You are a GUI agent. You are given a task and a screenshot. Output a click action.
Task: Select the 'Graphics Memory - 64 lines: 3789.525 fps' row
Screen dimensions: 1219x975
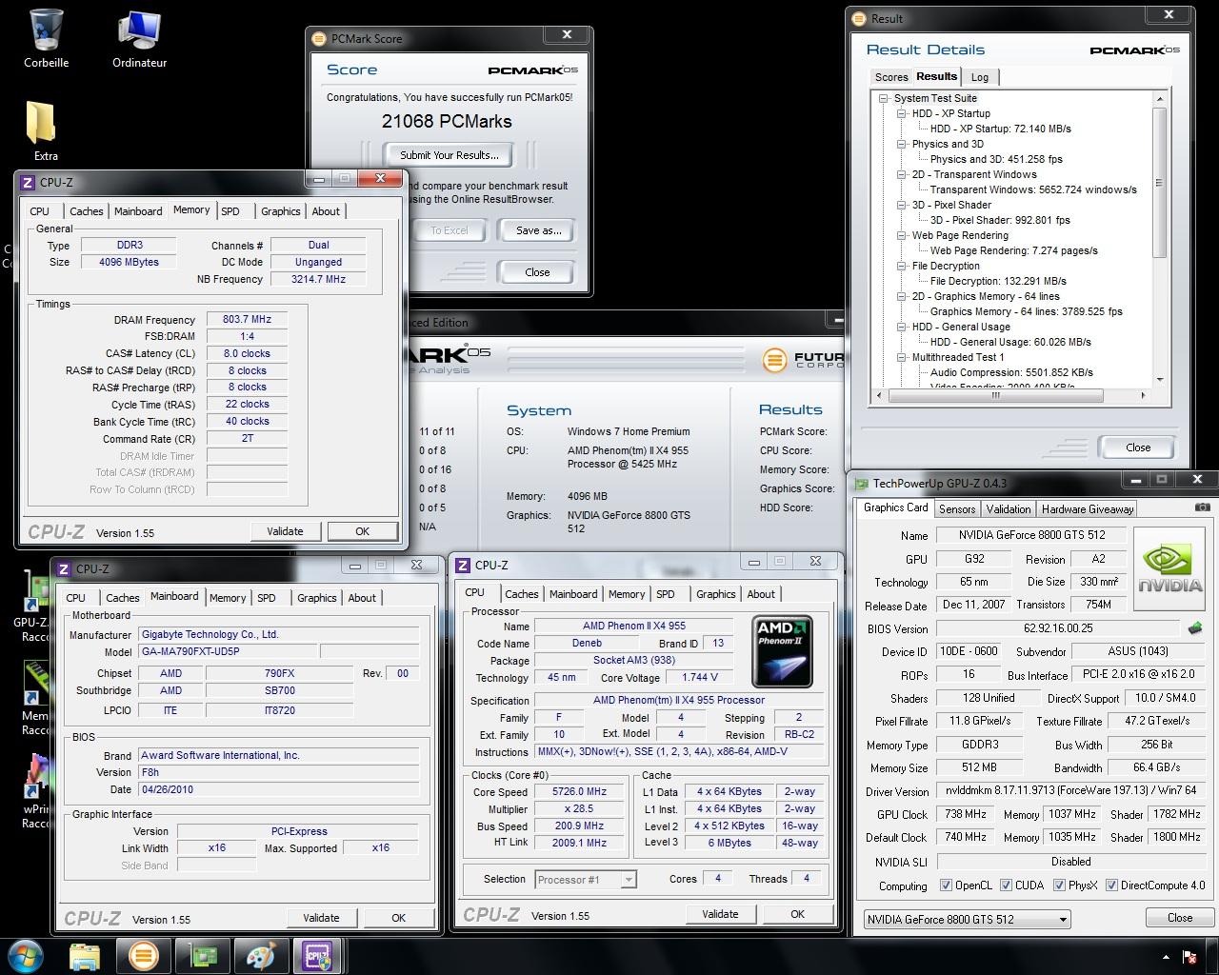(1026, 311)
